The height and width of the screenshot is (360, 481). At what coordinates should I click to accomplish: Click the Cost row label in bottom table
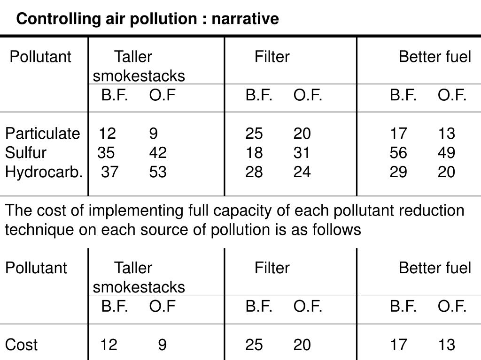click(21, 345)
